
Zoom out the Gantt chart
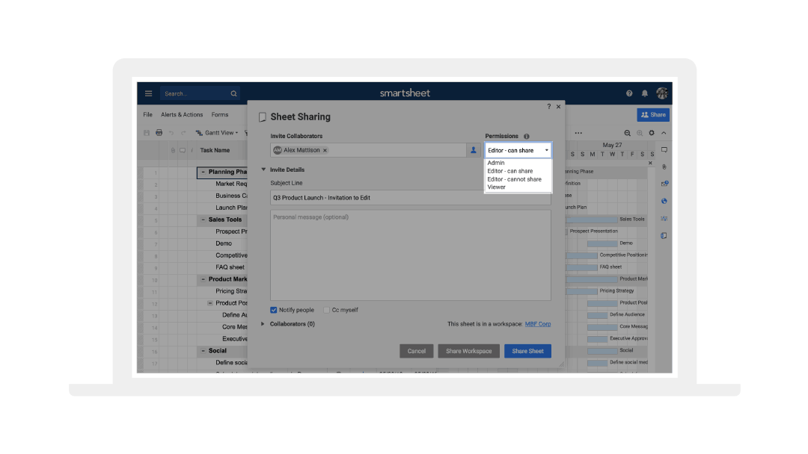(627, 133)
